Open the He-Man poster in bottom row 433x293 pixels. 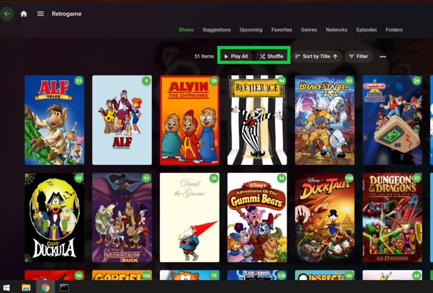point(257,275)
